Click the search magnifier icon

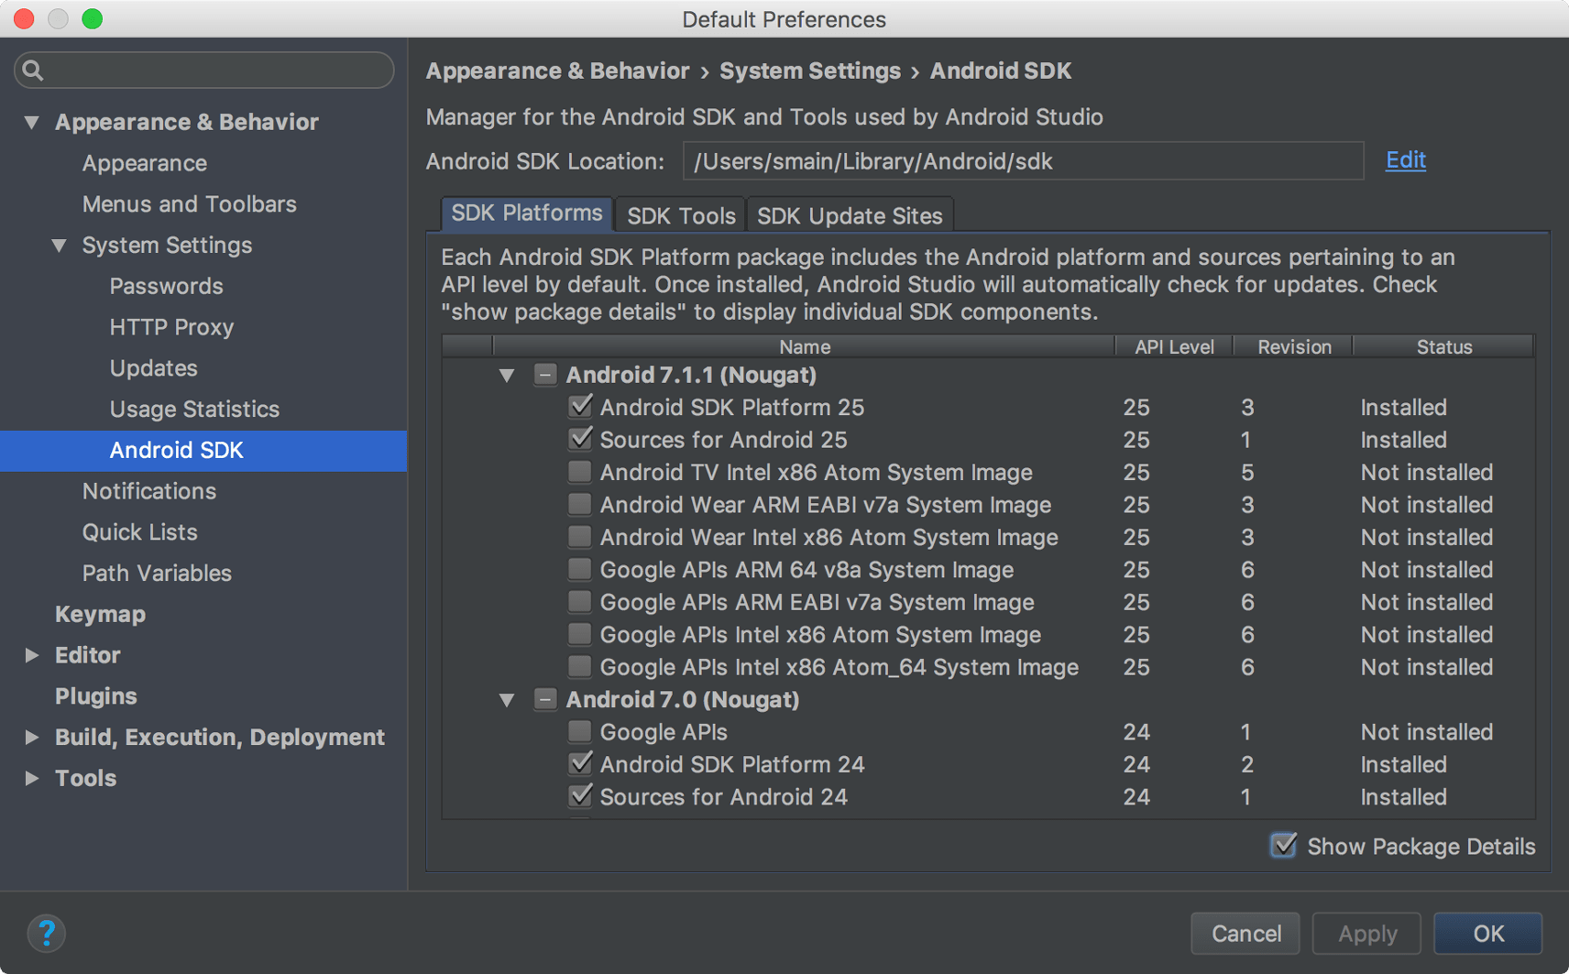point(32,70)
